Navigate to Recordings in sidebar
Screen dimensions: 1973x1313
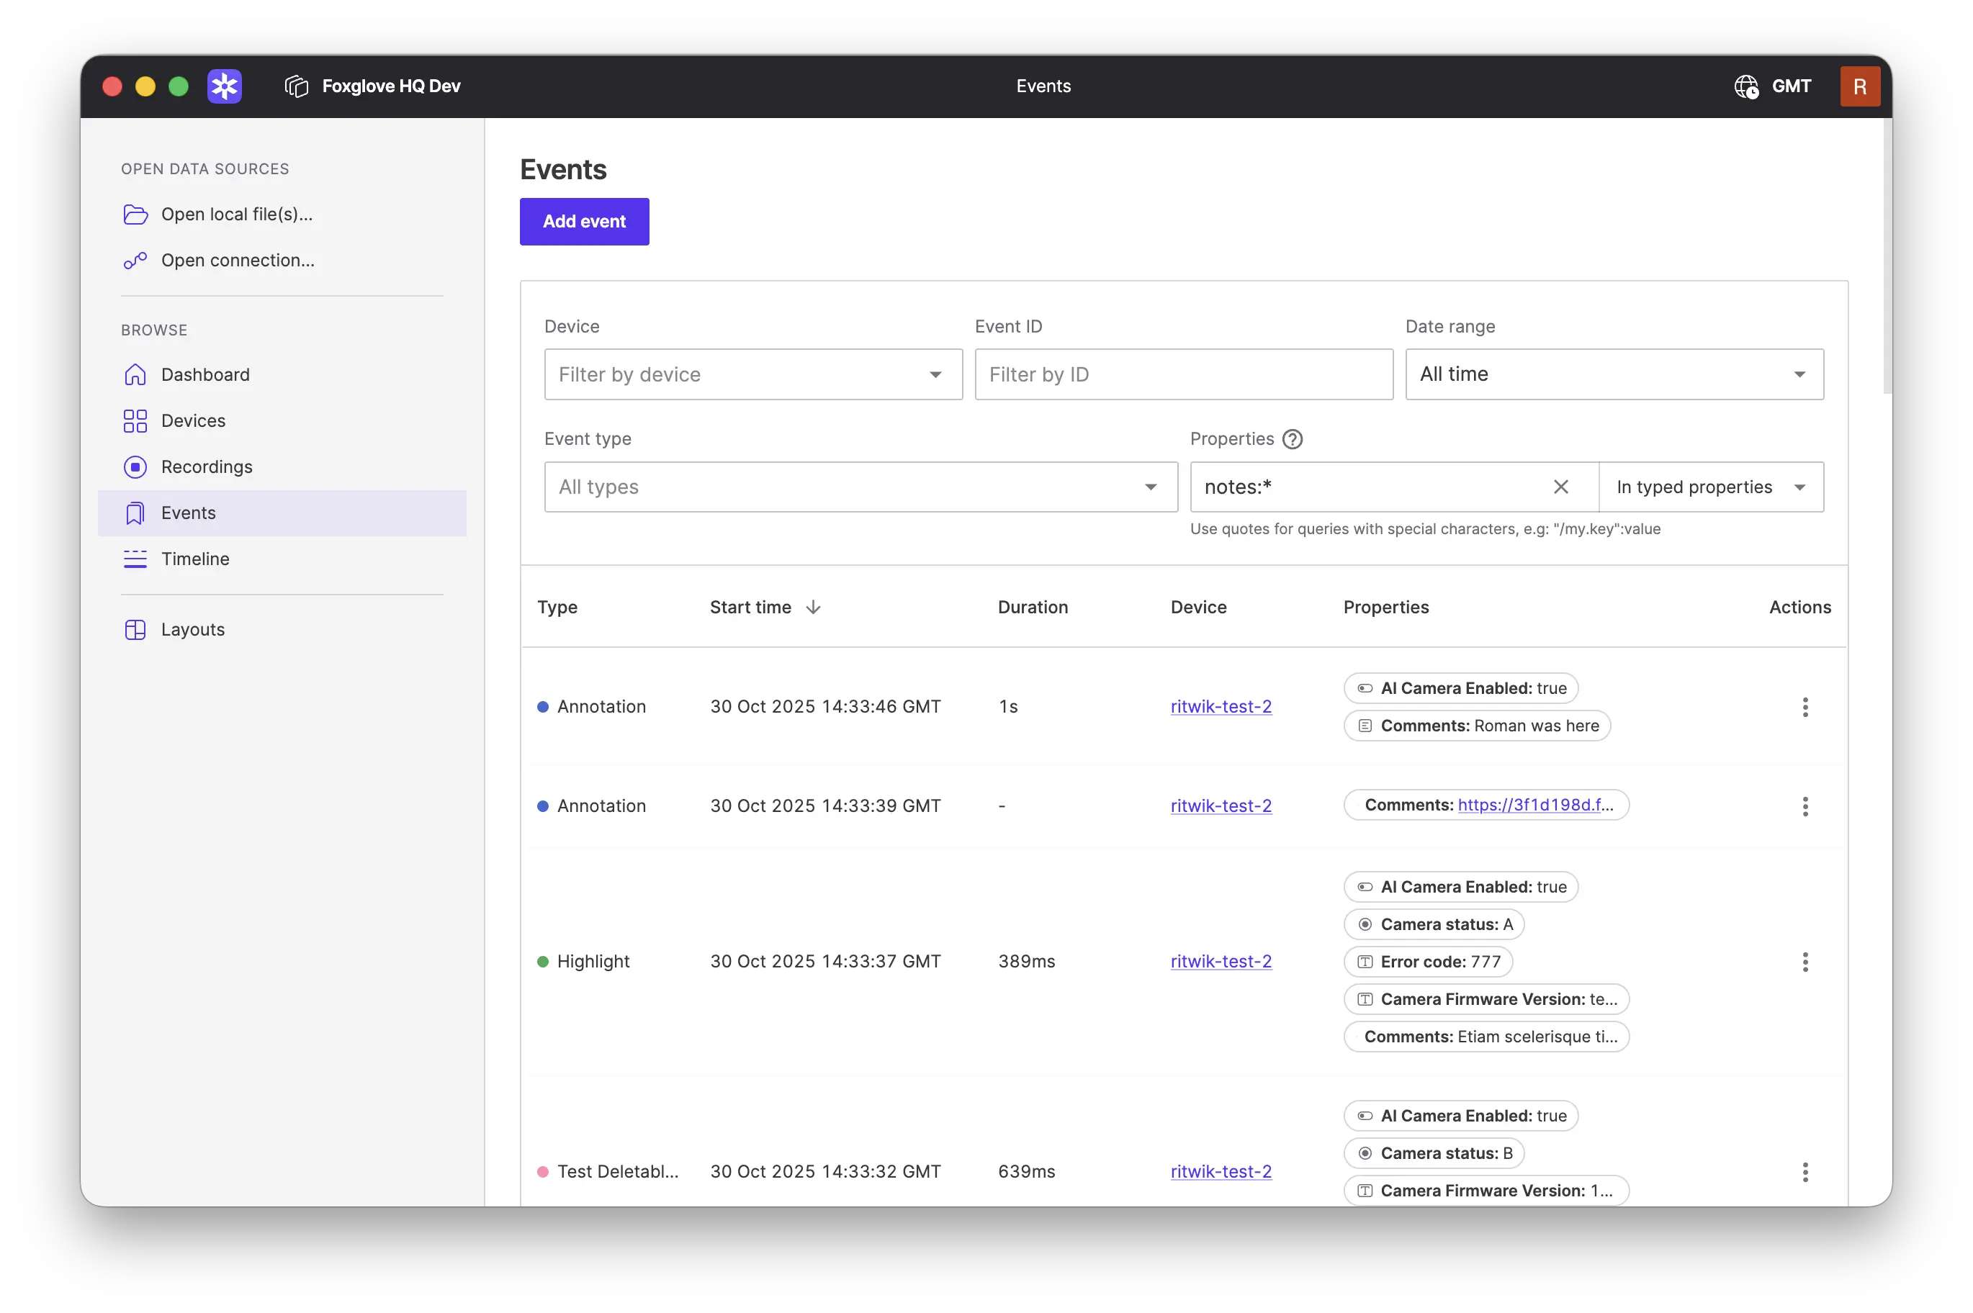click(x=206, y=466)
